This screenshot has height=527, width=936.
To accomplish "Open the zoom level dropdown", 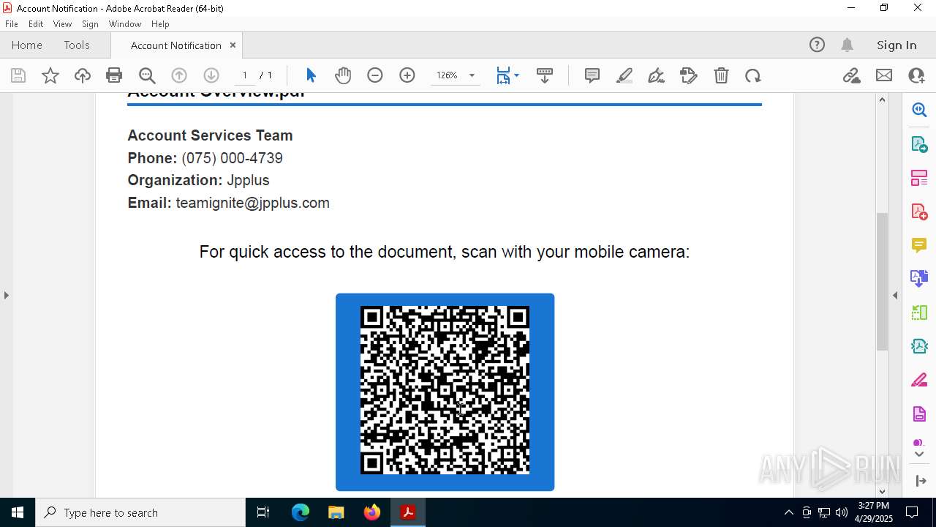I will (472, 75).
